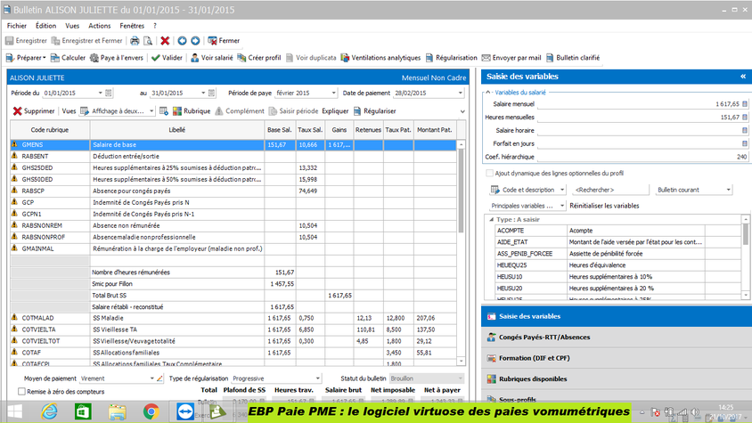The image size is (752, 423).
Task: Click calendar icon next to 01/01/2015
Action: (x=109, y=93)
